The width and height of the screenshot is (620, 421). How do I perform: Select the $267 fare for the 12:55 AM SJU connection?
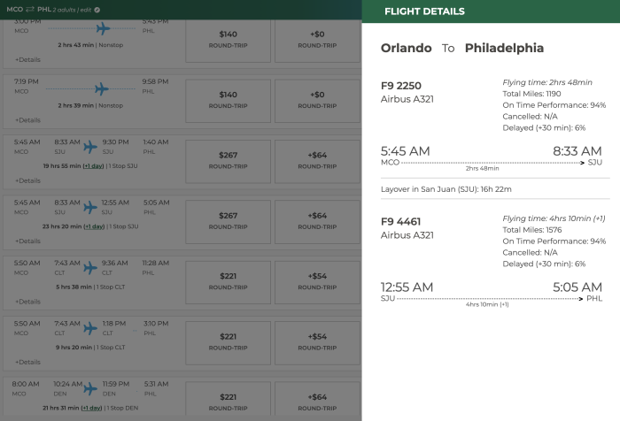pyautogui.click(x=229, y=222)
